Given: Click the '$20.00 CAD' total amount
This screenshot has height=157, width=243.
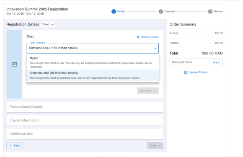Looking at the screenshot, I should tap(212, 53).
